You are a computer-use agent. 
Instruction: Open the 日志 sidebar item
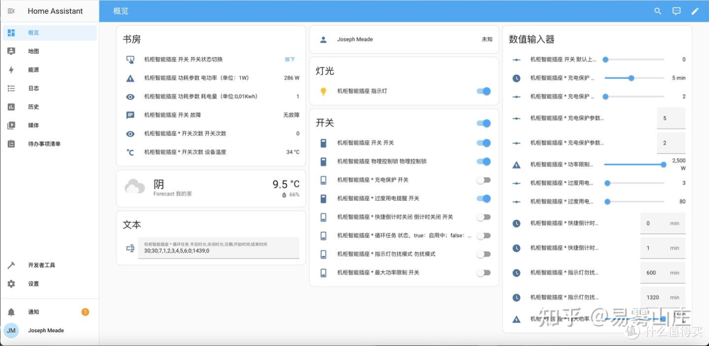[50, 88]
